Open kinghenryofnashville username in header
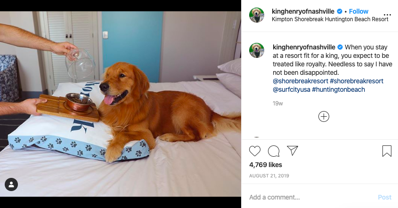The height and width of the screenshot is (208, 398). click(303, 11)
